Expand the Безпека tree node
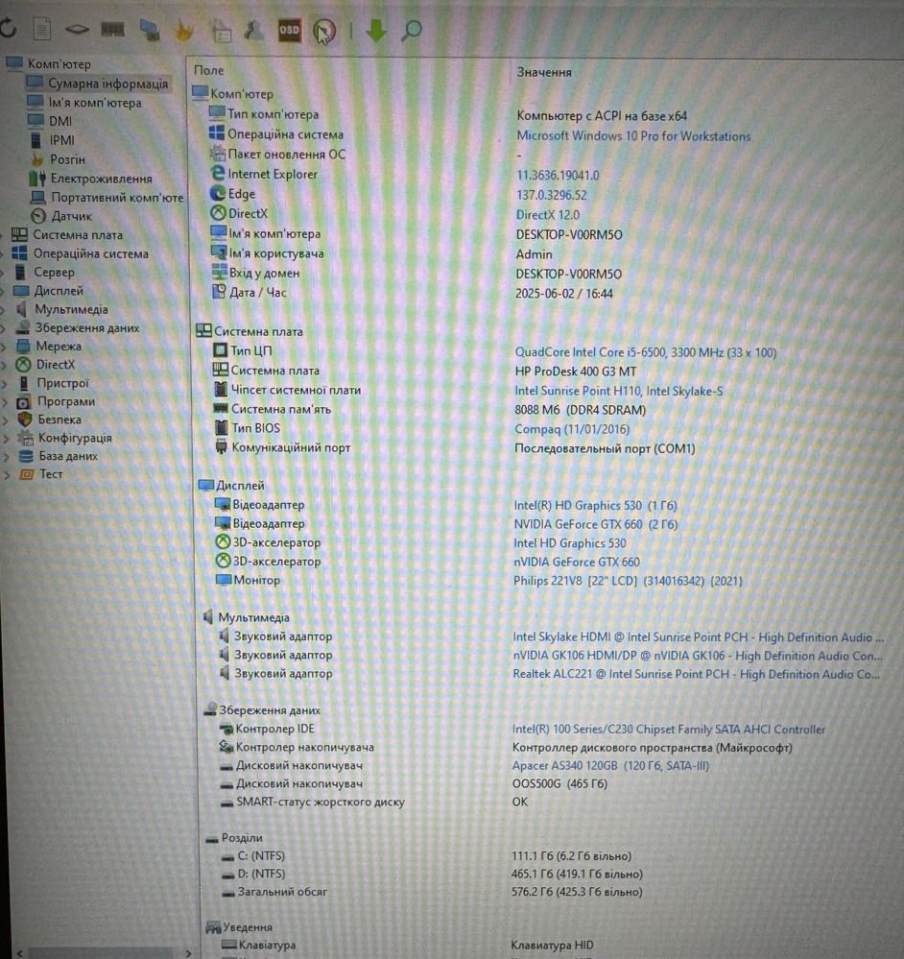 tap(5, 420)
